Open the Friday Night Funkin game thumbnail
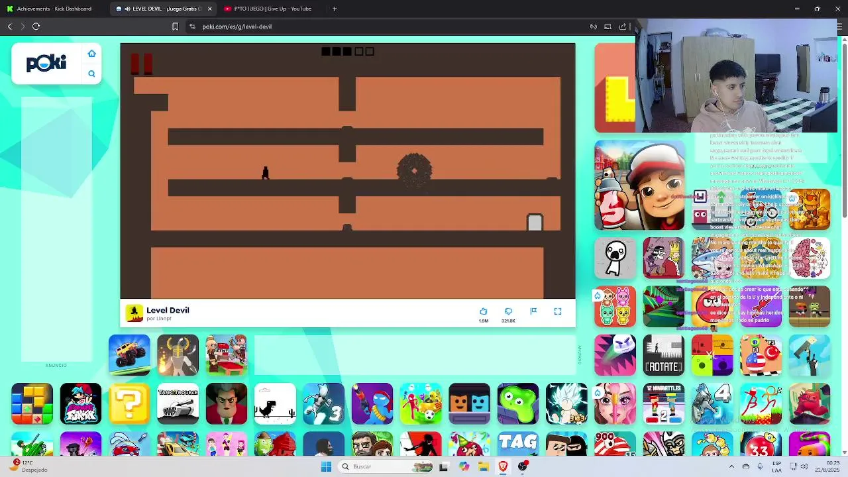Image resolution: width=848 pixels, height=477 pixels. 81,403
